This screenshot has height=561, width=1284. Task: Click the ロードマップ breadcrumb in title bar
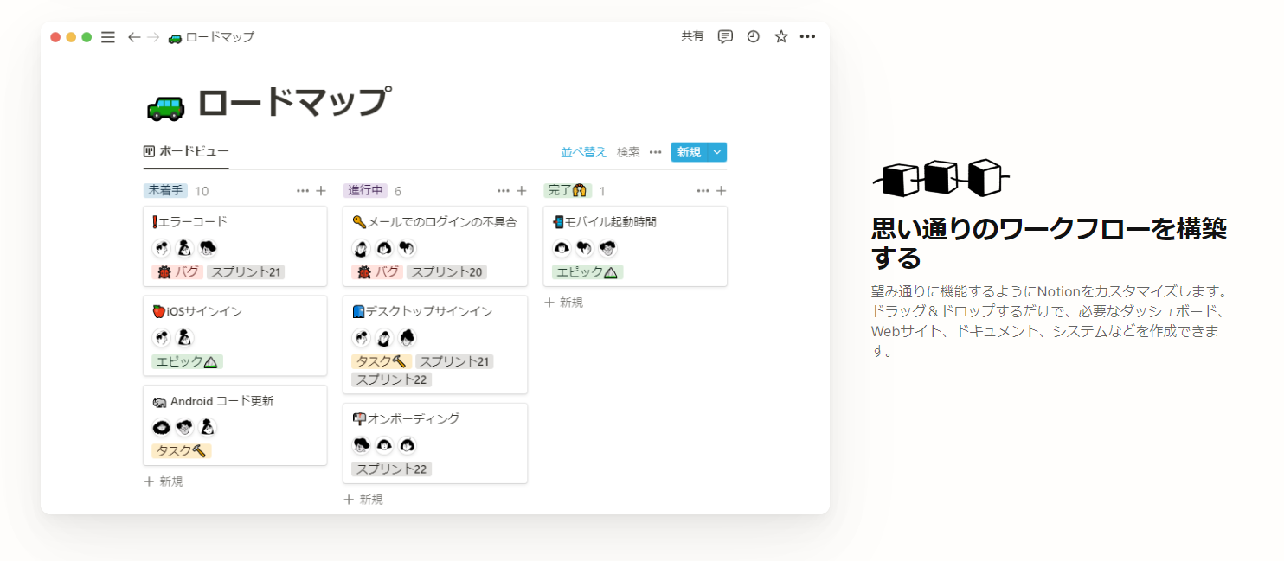[x=211, y=37]
